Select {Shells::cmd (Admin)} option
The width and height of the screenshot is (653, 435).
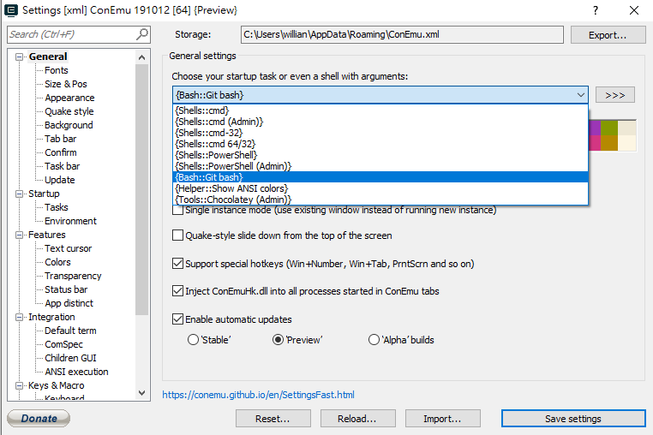[x=380, y=122]
